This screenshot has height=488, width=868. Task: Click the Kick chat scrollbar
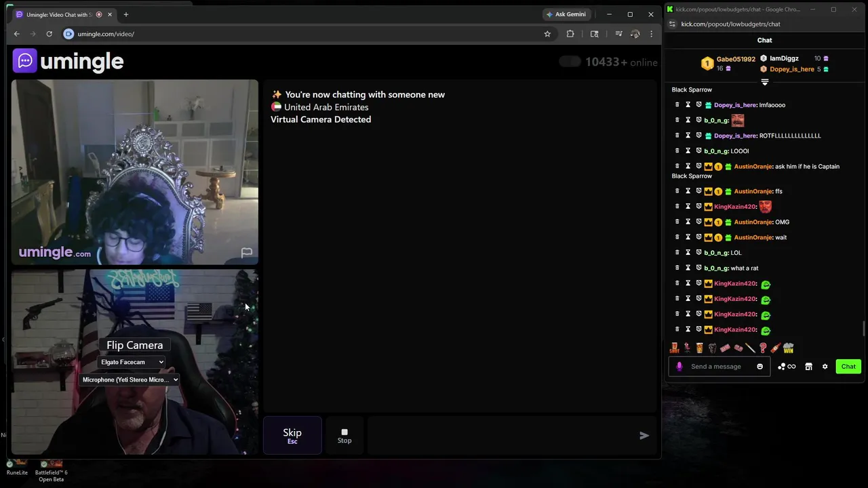pos(863,328)
